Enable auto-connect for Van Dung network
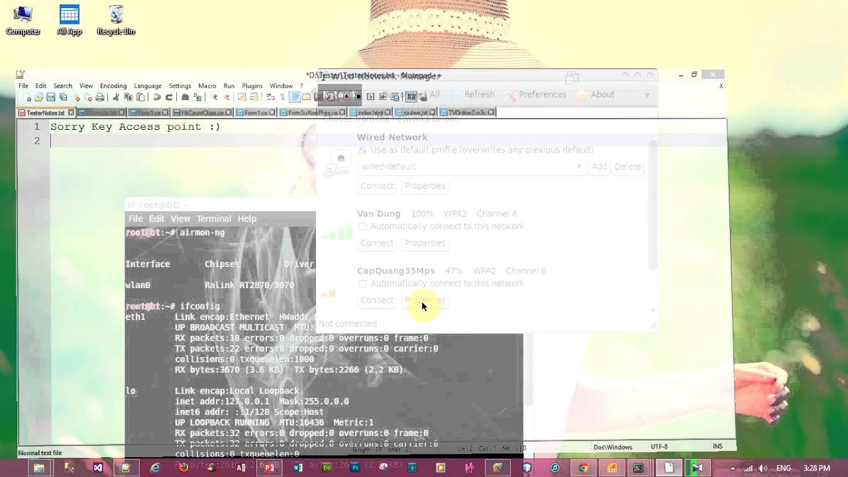This screenshot has width=848, height=477. pos(362,227)
